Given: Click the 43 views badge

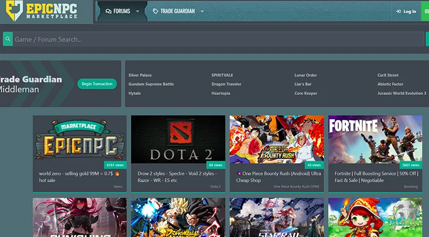Looking at the screenshot, I should [314, 165].
